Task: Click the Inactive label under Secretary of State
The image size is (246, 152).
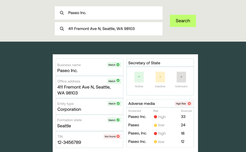Action: pos(160,86)
